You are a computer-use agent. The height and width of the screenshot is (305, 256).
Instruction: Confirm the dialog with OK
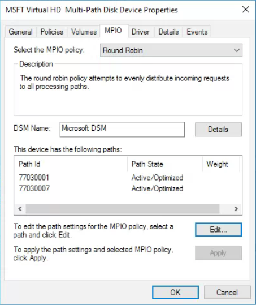pos(175,292)
